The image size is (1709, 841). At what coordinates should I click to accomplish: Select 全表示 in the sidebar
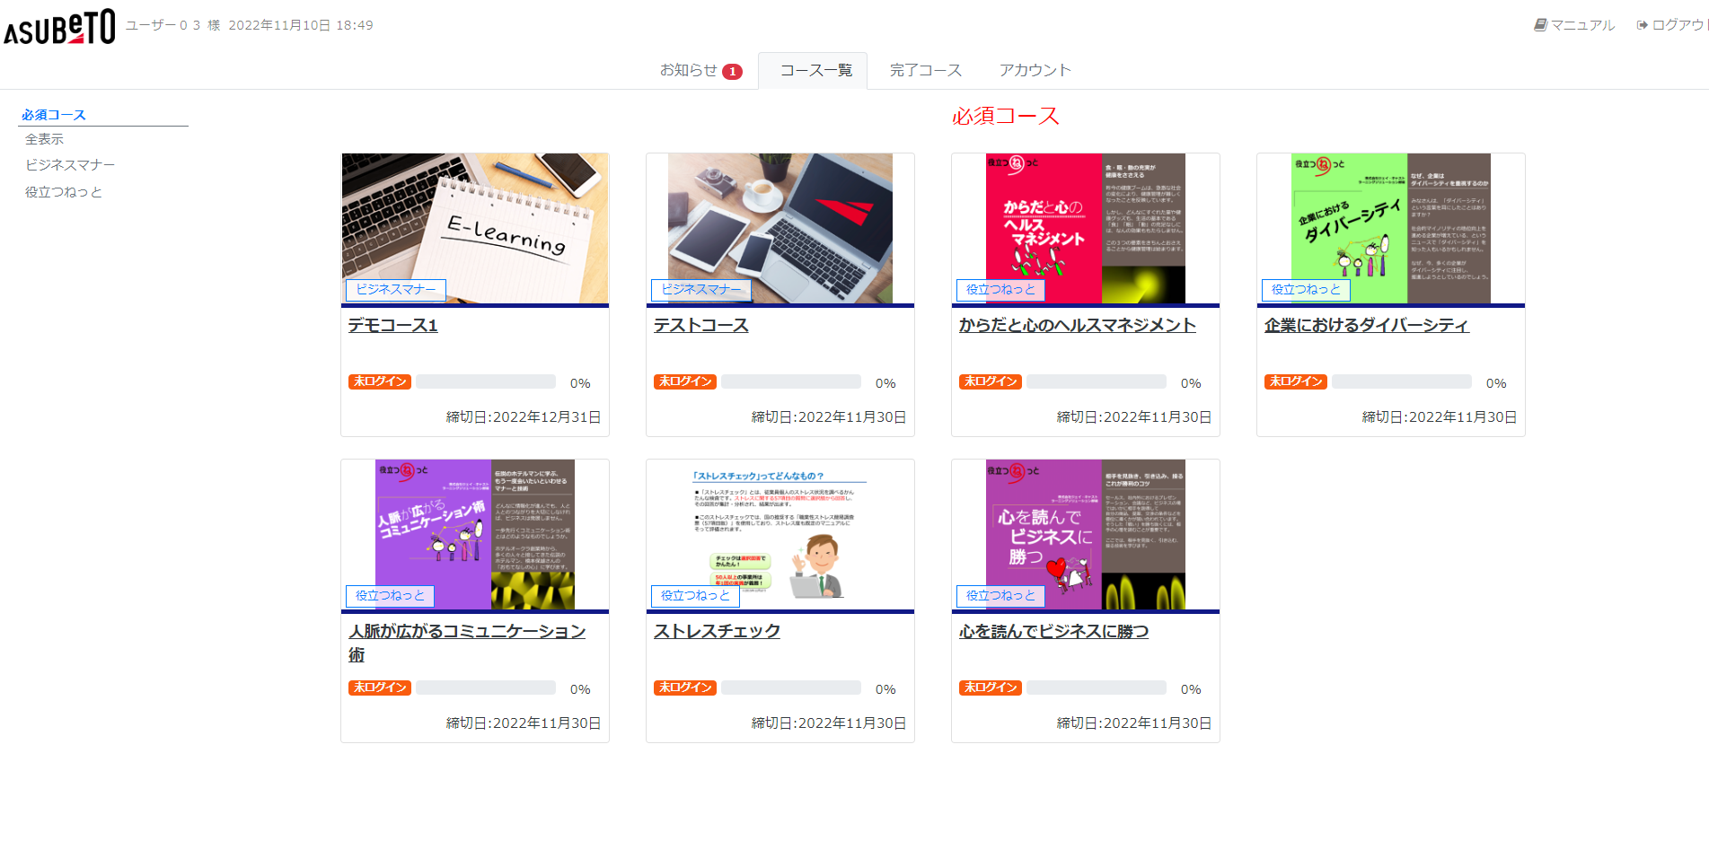coord(44,139)
